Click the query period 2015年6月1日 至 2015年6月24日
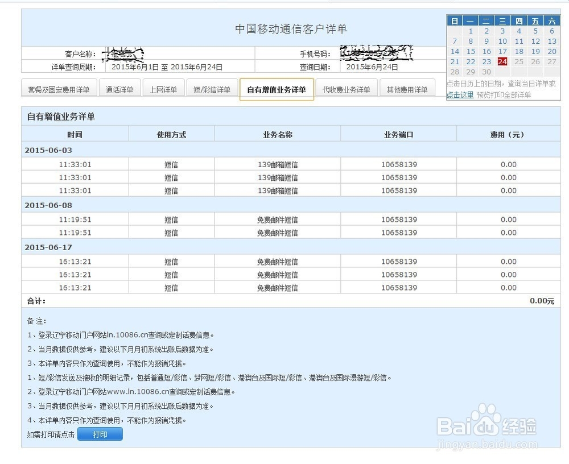 pos(167,67)
